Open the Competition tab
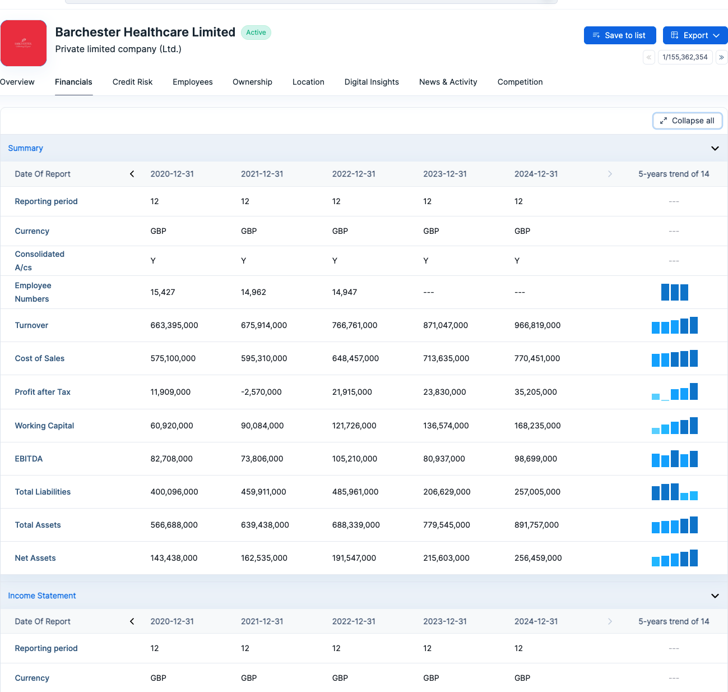The width and height of the screenshot is (728, 692). pyautogui.click(x=520, y=82)
